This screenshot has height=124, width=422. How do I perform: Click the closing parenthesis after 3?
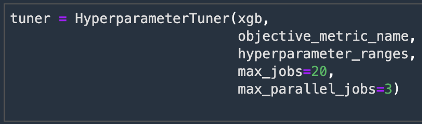[x=396, y=89]
